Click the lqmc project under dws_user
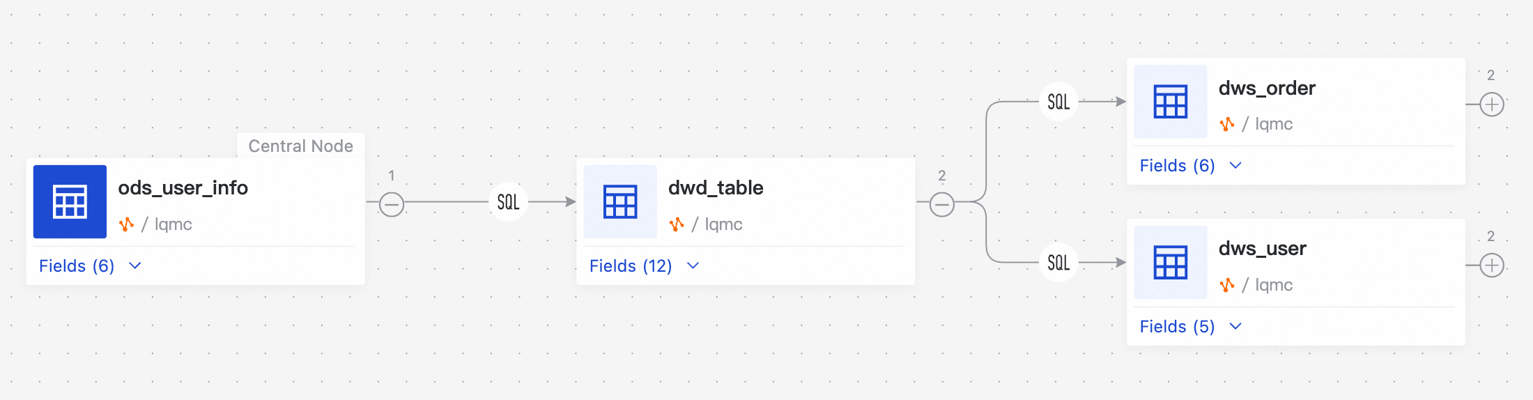This screenshot has height=400, width=1533. coord(1274,285)
